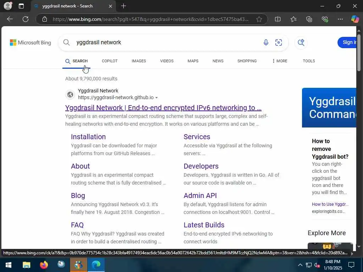Image resolution: width=363 pixels, height=272 pixels.
Task: Open the Bing deep search icon
Action: [x=301, y=42]
